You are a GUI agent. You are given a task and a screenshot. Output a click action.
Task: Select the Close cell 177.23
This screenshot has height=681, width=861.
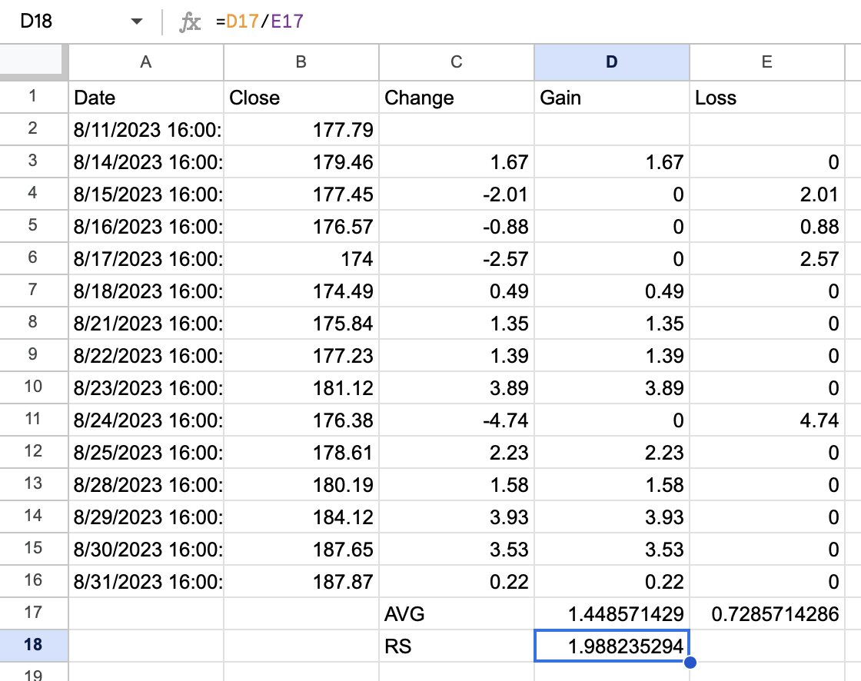tap(301, 355)
